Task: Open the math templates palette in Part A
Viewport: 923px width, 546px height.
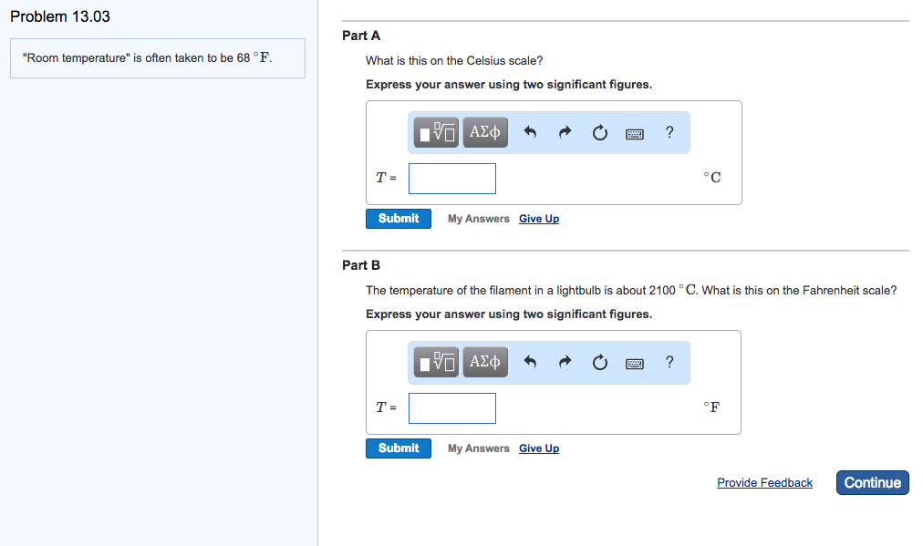Action: coord(435,131)
